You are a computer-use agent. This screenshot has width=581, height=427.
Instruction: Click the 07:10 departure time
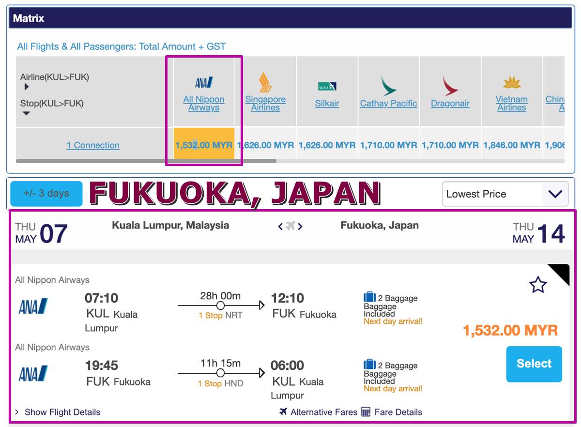click(x=101, y=298)
